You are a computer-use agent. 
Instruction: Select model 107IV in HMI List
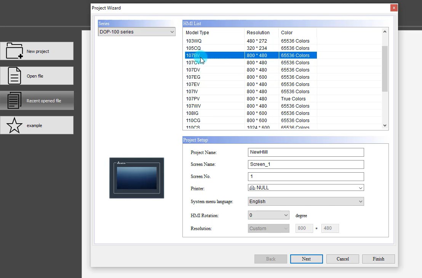click(x=251, y=92)
